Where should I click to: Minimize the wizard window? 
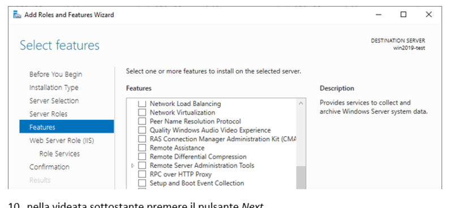click(x=379, y=15)
